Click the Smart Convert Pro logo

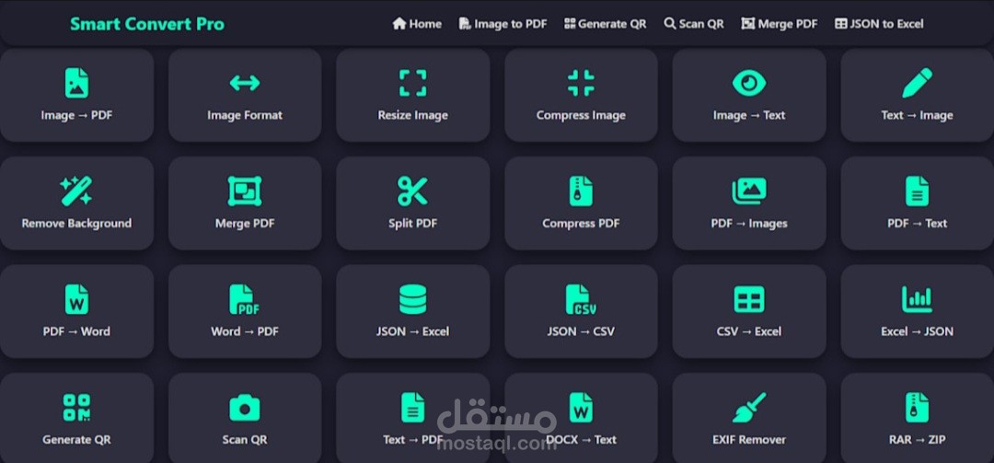(147, 24)
